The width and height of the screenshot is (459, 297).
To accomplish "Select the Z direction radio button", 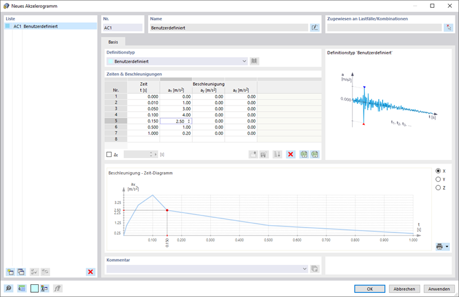I will click(x=438, y=188).
